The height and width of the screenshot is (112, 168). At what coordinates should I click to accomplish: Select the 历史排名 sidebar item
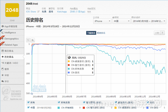12,57
